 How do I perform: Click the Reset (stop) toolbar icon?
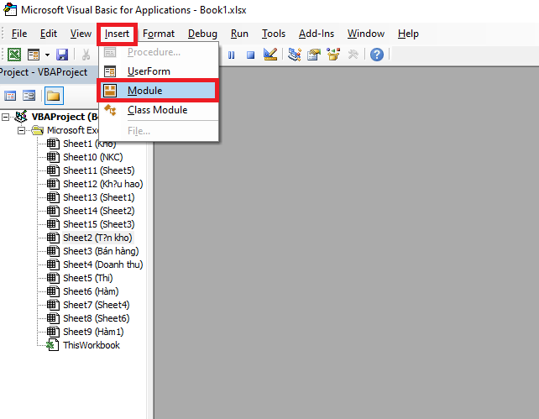[x=250, y=55]
